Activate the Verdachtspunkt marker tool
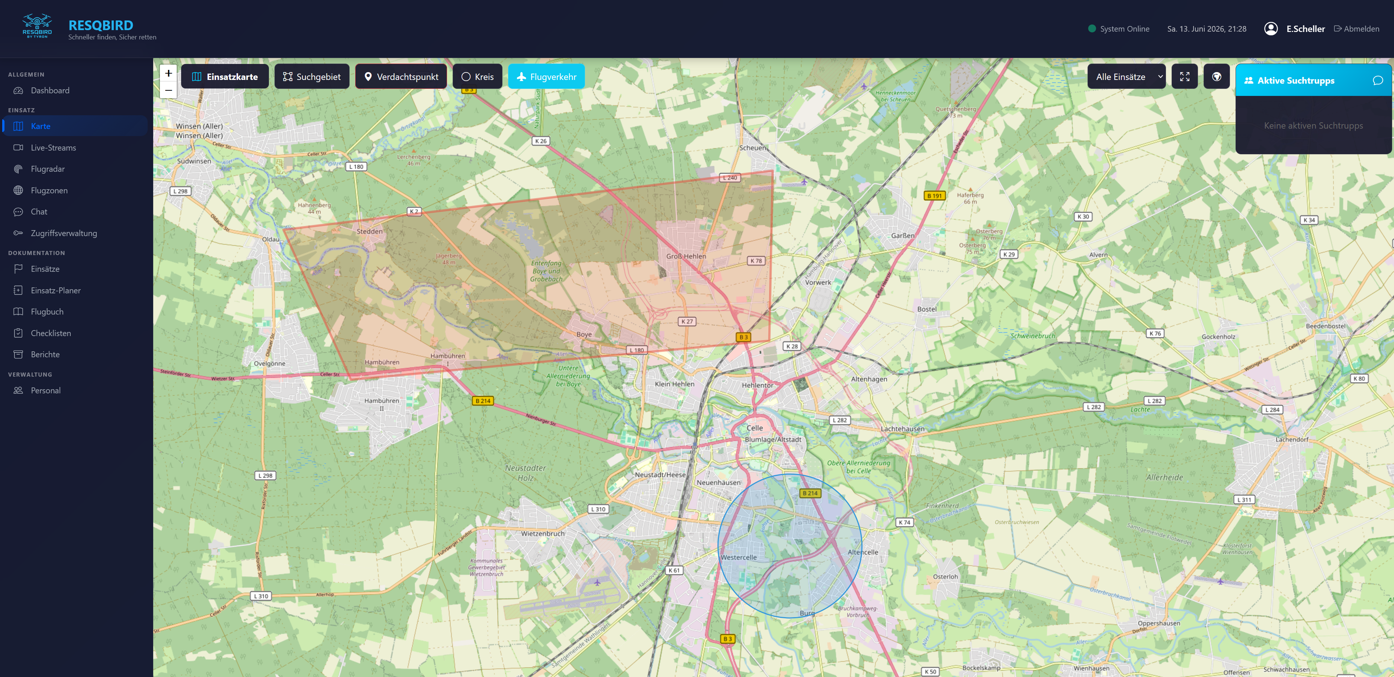Viewport: 1394px width, 677px height. (x=401, y=77)
